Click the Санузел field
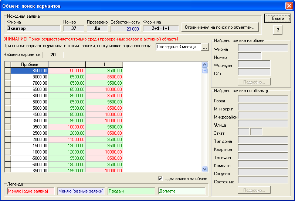This screenshot has width=295, height=201. point(263,172)
